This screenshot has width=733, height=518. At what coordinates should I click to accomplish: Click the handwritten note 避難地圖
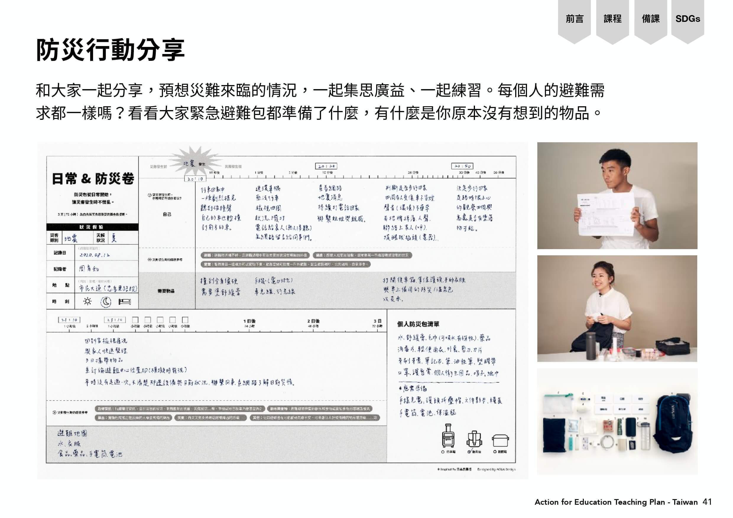(72, 433)
